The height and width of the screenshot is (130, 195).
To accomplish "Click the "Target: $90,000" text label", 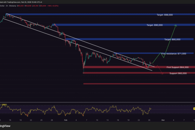I will coord(154,25).
